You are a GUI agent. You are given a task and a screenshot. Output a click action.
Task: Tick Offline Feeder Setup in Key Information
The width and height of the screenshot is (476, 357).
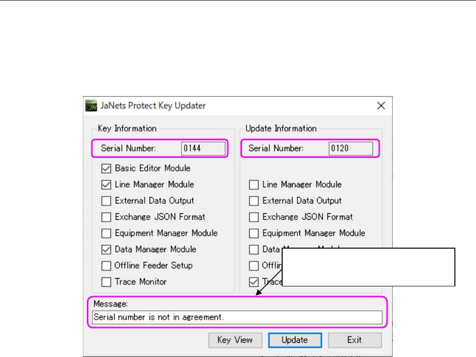click(106, 266)
